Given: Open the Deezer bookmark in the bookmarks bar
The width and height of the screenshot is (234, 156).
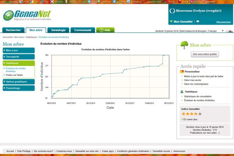Looking at the screenshot, I should tap(210, 2).
